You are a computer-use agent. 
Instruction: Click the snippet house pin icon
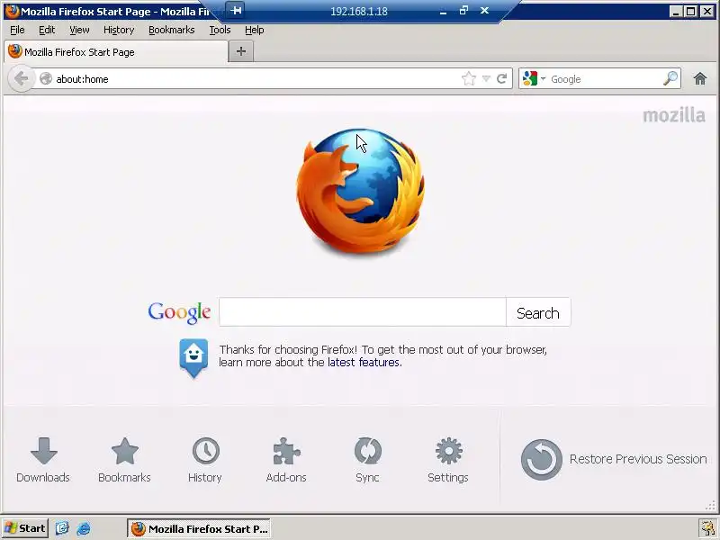pos(193,358)
